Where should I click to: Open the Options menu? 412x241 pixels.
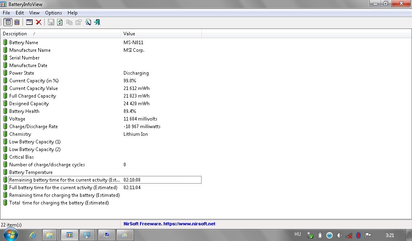click(54, 12)
